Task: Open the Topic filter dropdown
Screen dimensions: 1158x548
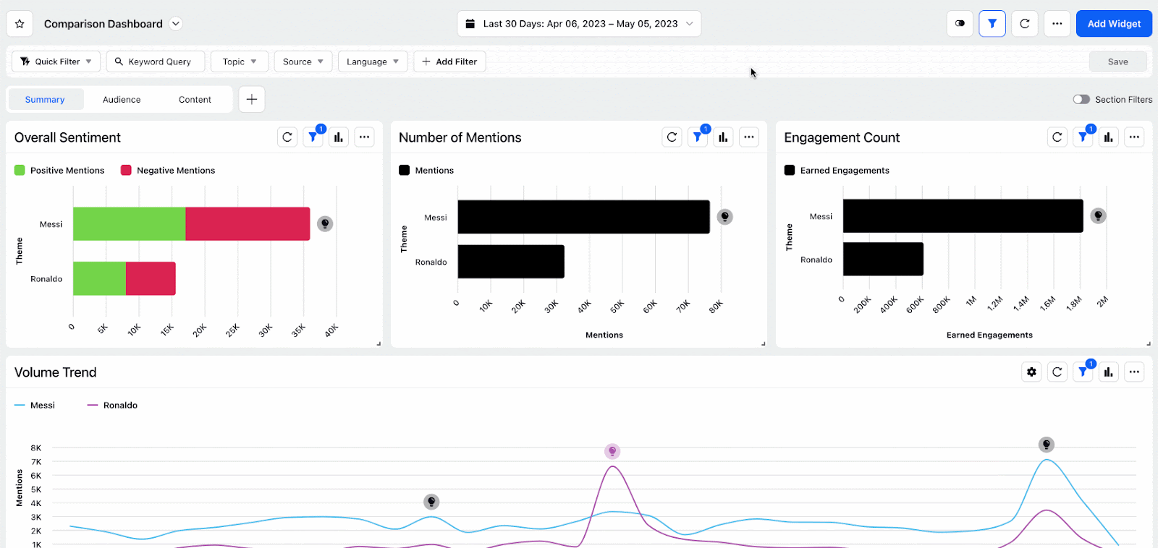Action: point(240,61)
